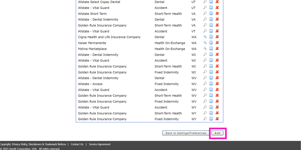Click magnifier for Allstate Dental Indemnity WI

[x=205, y=54]
